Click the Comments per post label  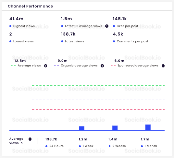pos(132,41)
